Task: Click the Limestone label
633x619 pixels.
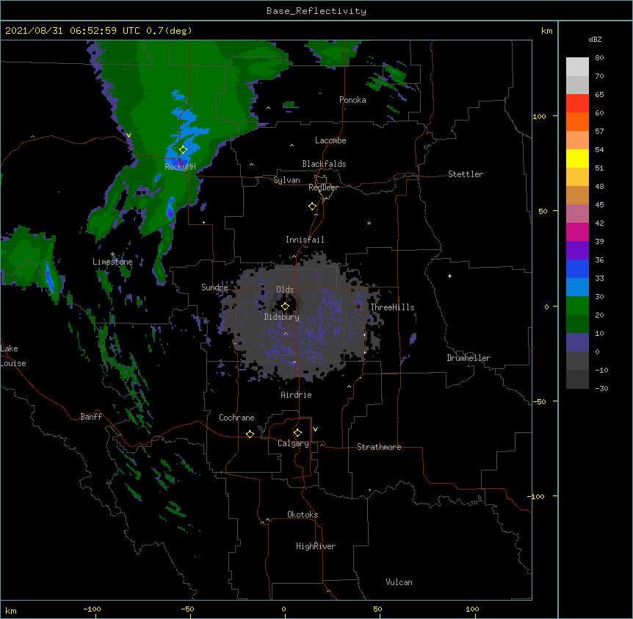Action: point(112,262)
